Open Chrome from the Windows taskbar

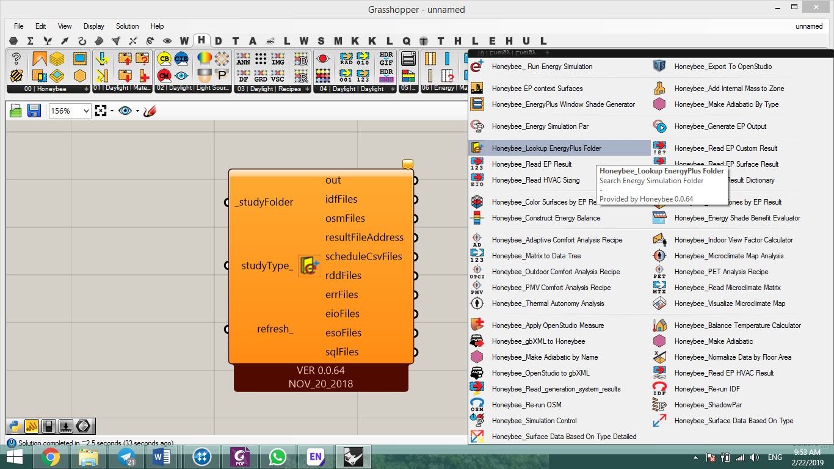(50, 457)
